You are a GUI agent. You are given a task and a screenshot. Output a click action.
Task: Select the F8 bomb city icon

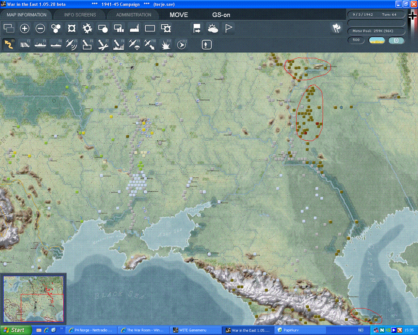pyautogui.click(x=119, y=44)
